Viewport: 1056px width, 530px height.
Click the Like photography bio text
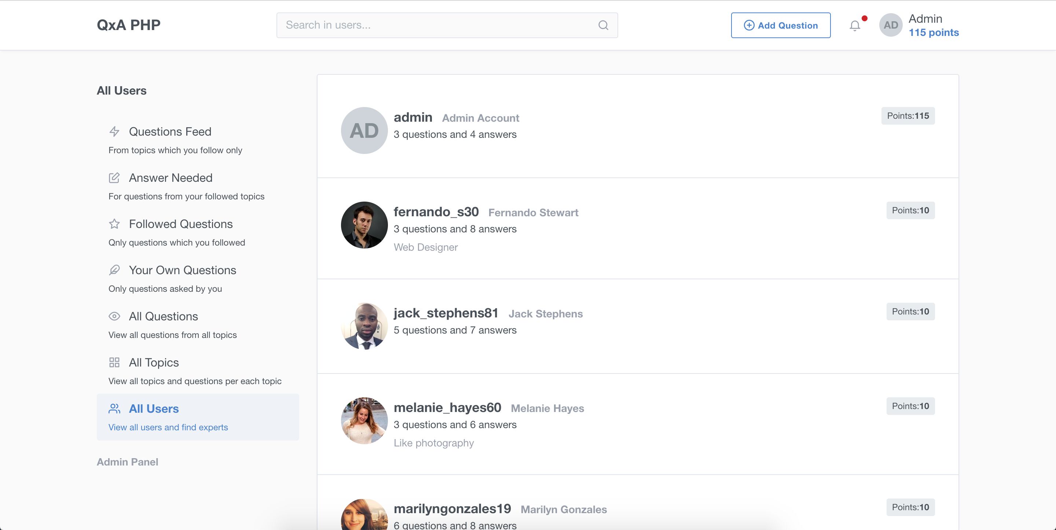pos(434,443)
